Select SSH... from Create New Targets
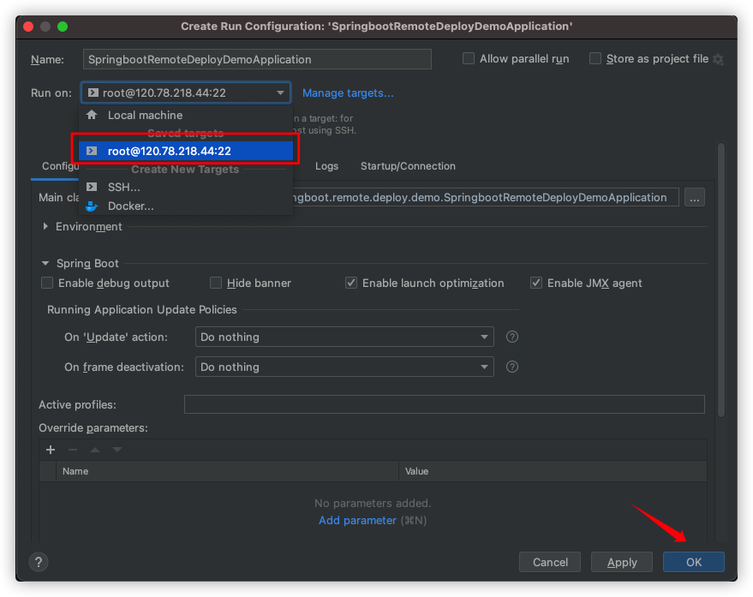This screenshot has height=597, width=753. point(123,187)
